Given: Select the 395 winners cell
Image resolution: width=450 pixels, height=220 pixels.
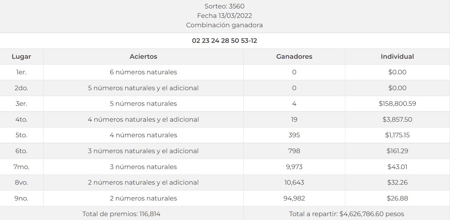Looking at the screenshot, I should 294,135.
